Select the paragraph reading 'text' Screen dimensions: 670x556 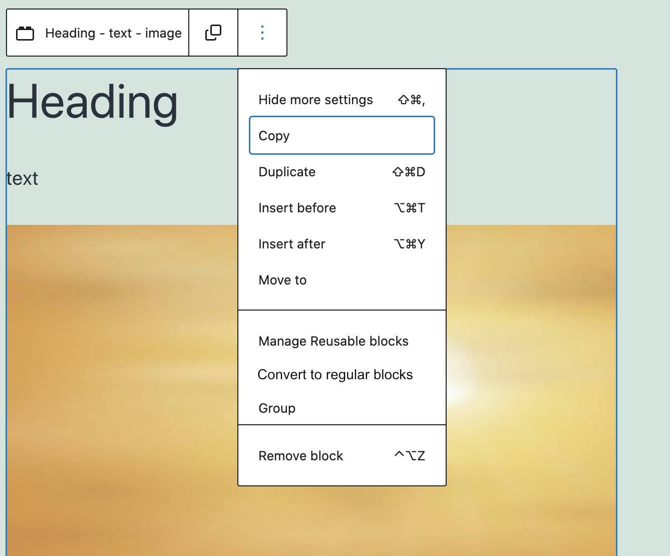22,178
